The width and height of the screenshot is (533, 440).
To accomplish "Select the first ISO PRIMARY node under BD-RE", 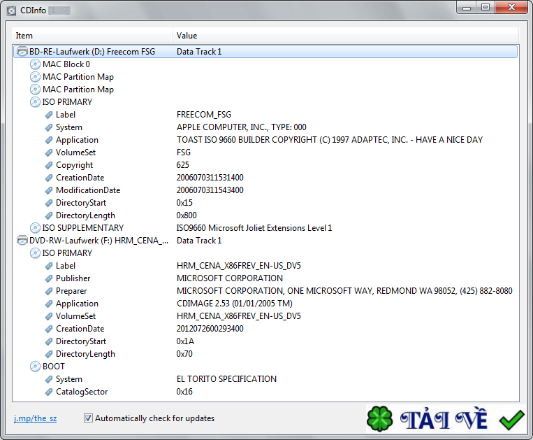I will tap(67, 102).
